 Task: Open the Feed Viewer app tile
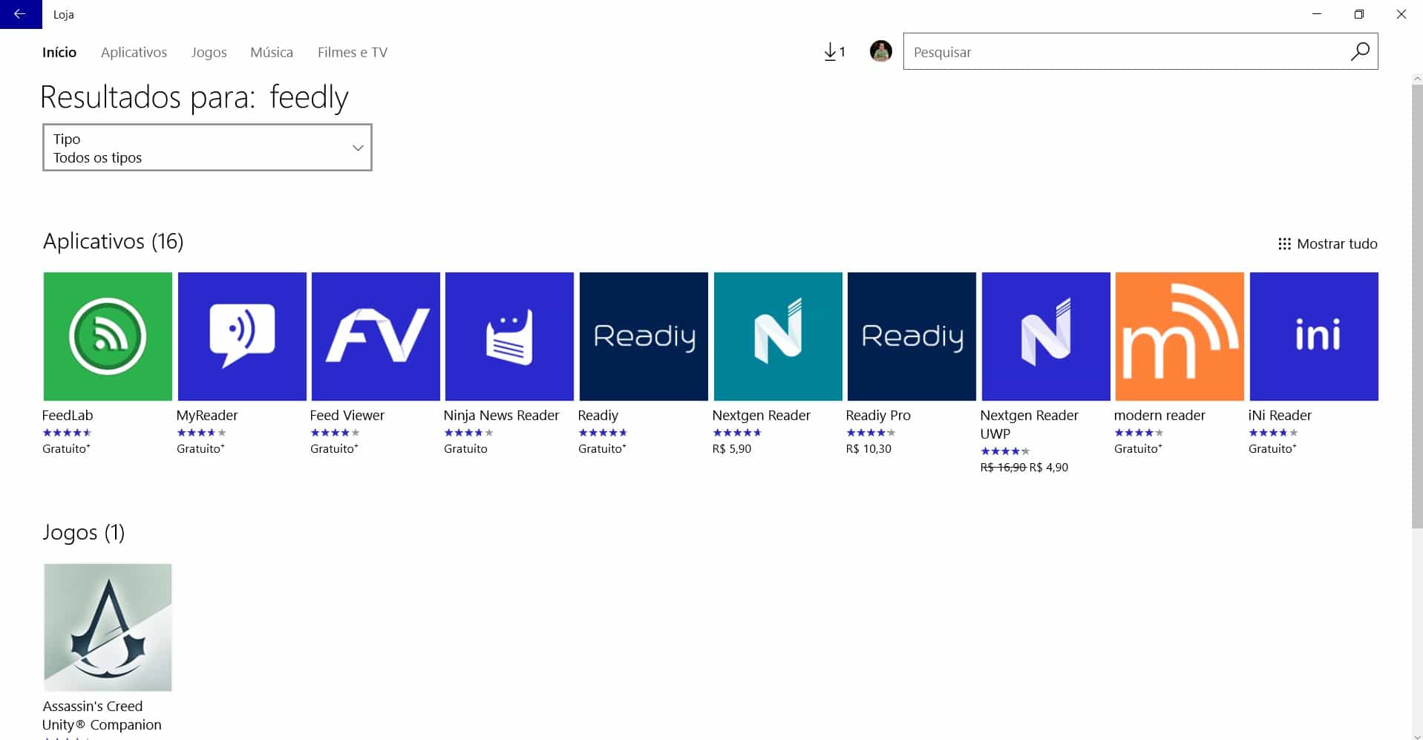coord(376,336)
